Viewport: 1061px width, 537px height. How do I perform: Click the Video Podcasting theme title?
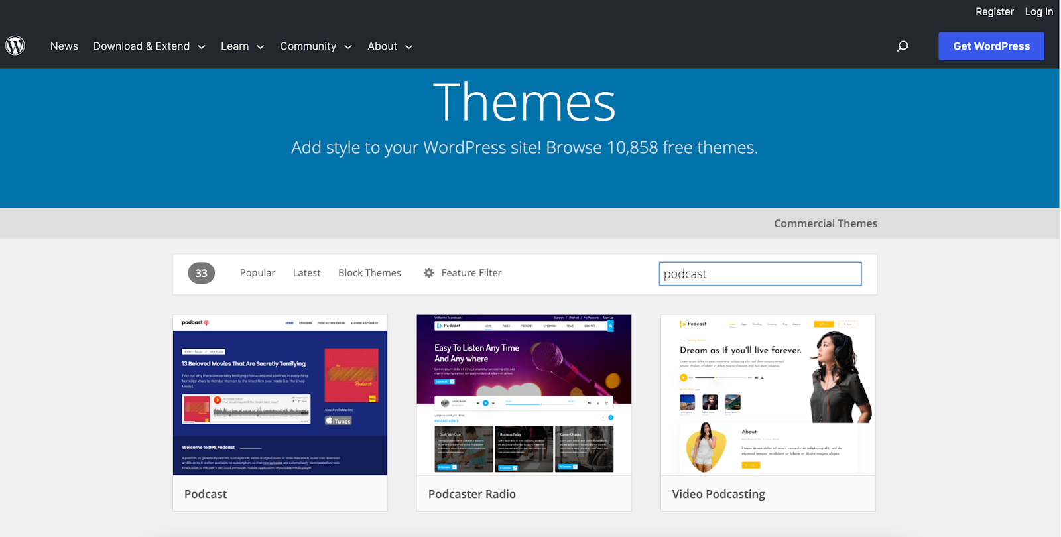pyautogui.click(x=718, y=495)
